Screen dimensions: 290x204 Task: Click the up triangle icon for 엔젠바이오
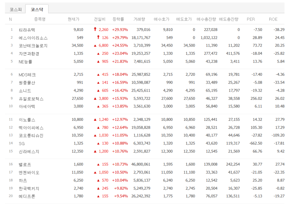[95, 172]
